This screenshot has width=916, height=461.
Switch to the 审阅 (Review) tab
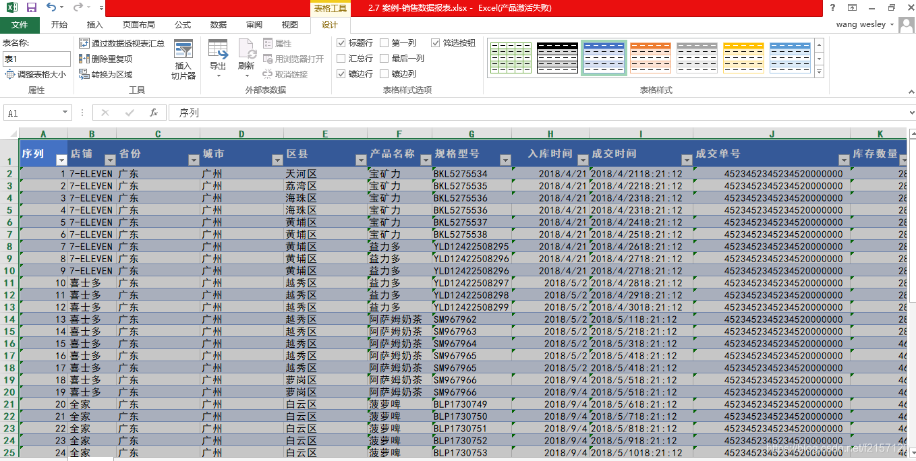[x=254, y=25]
